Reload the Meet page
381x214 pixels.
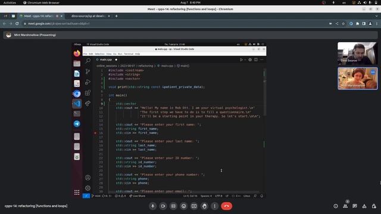point(17,24)
